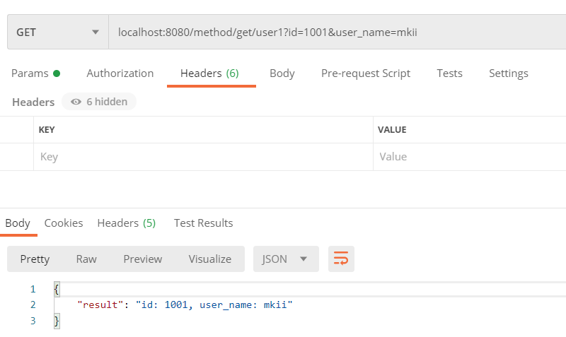
Task: Go to Pre-request Script tab
Action: (365, 73)
